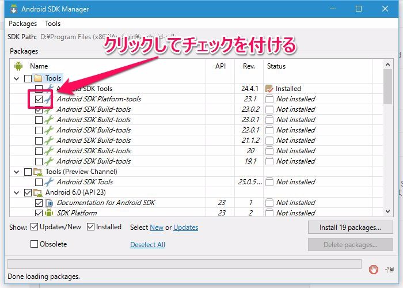The width and height of the screenshot is (403, 288).
Task: Click wrench icon for Build-tools 21.1.2
Action: click(49, 141)
